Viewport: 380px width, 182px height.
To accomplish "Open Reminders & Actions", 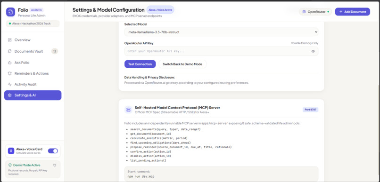I will point(33,73).
